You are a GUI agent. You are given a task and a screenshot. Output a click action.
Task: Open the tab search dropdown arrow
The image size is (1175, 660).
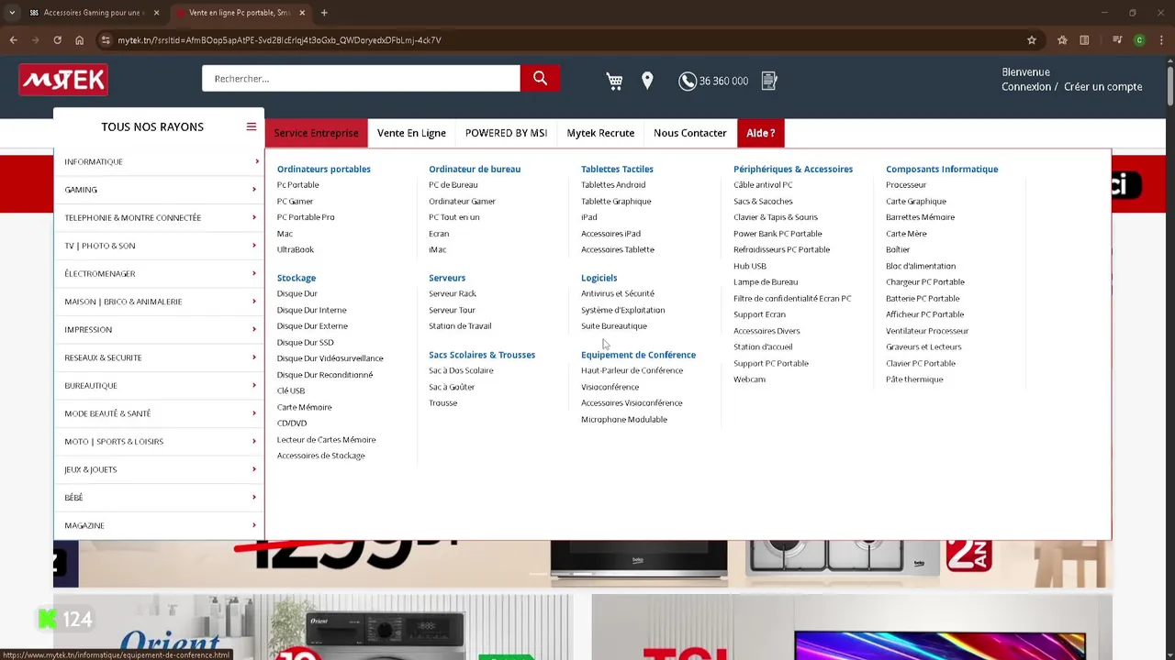click(x=11, y=13)
